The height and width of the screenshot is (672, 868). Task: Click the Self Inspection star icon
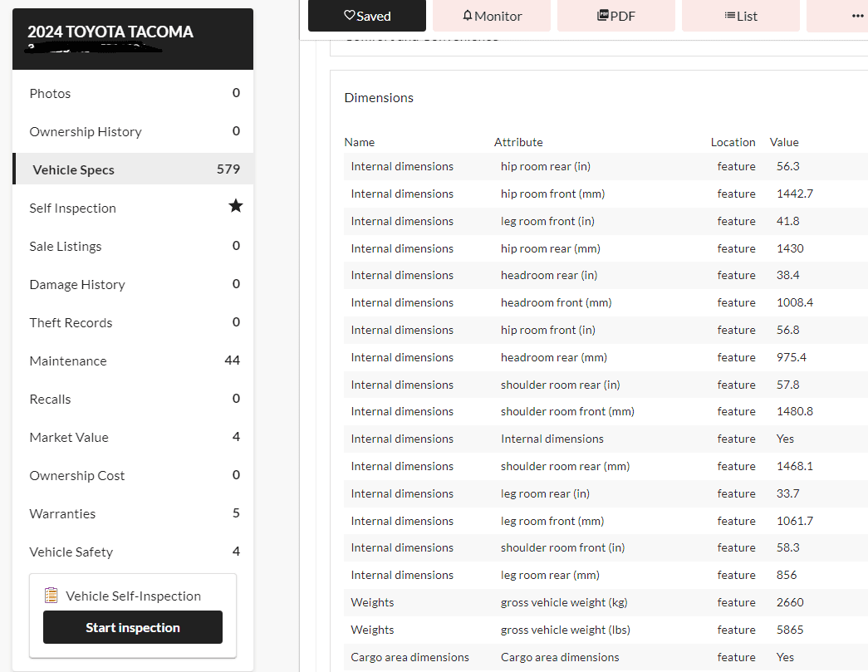236,206
